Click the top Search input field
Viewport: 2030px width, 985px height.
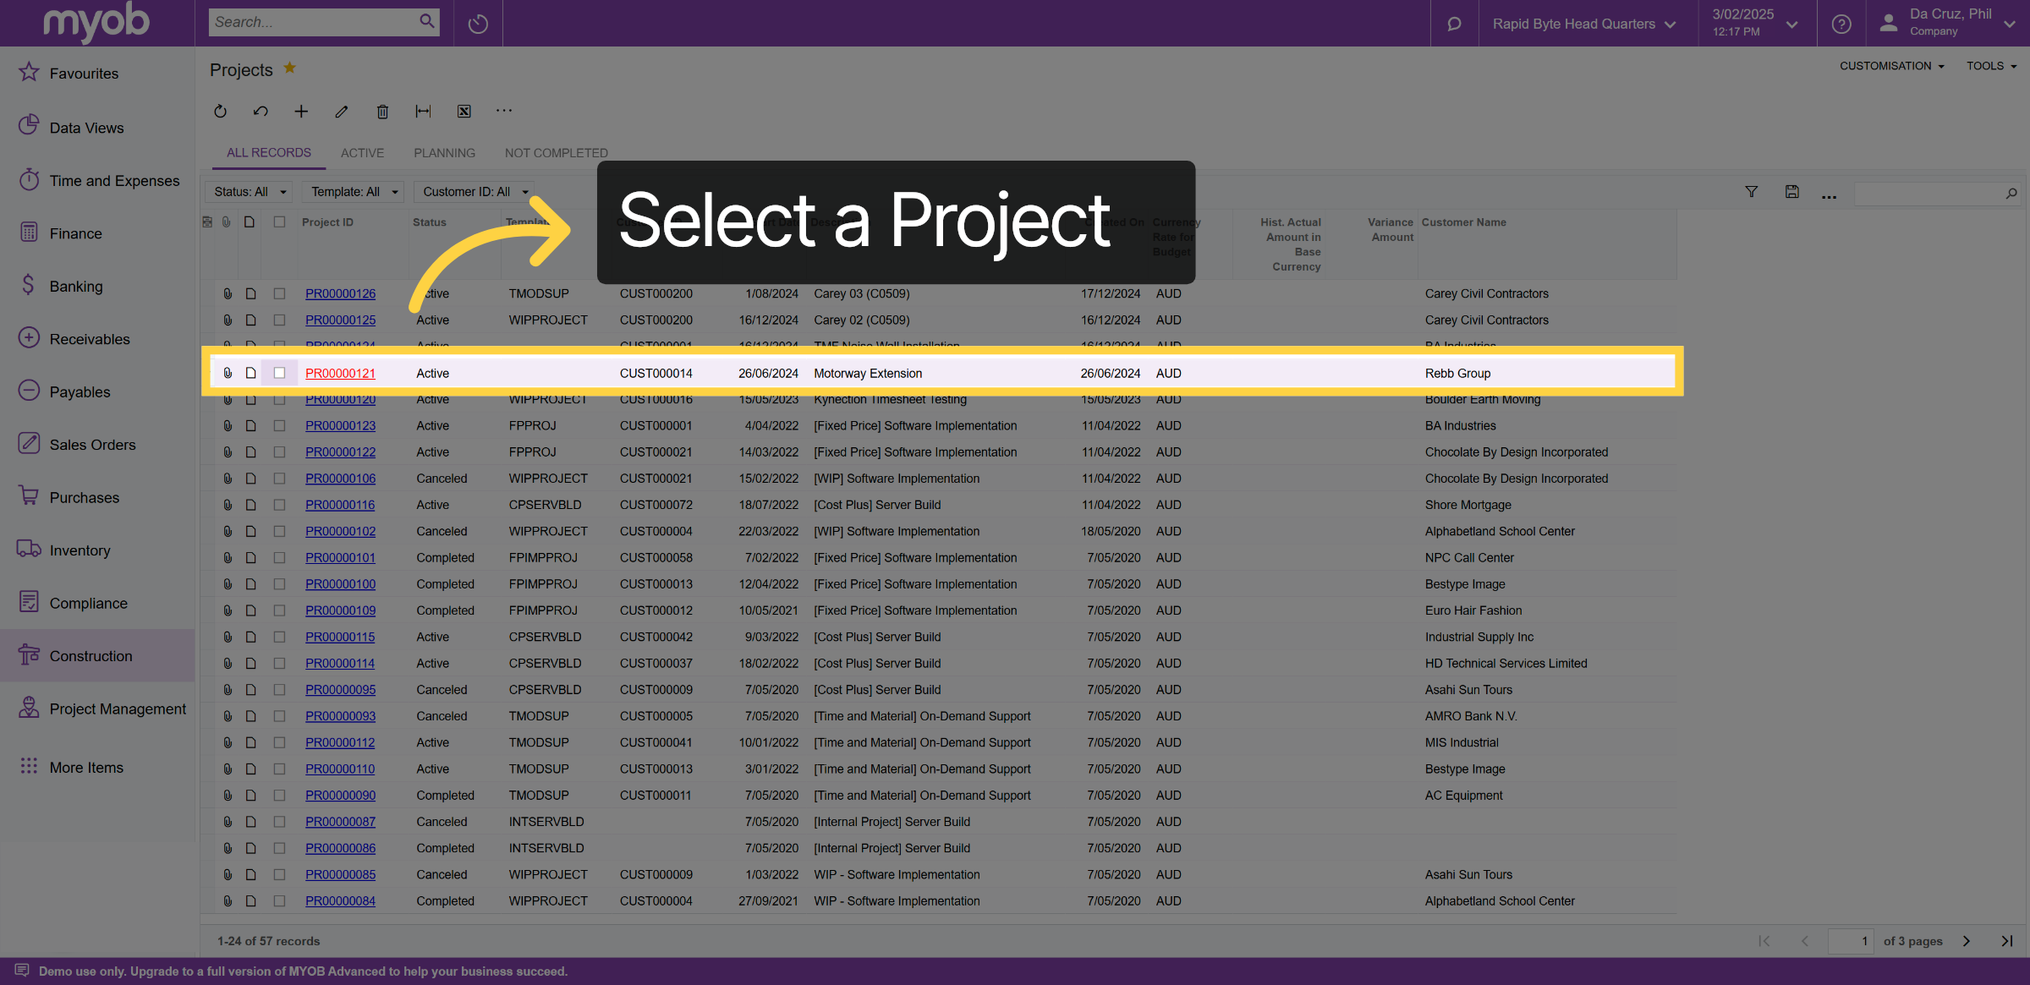click(x=313, y=22)
